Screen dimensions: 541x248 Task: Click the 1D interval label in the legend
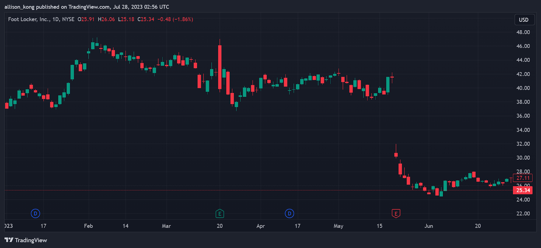tap(56, 20)
